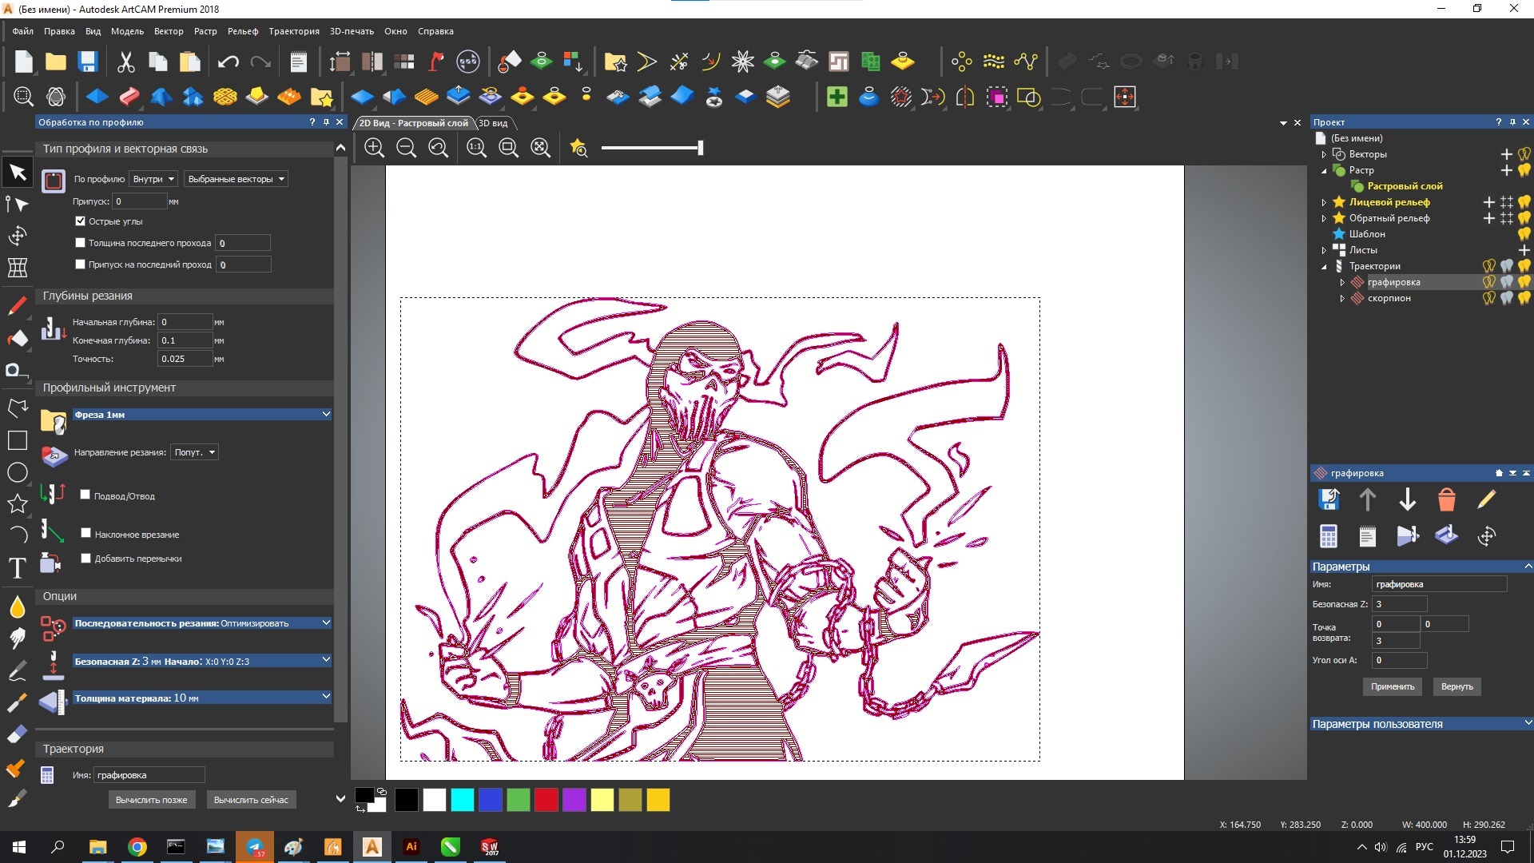This screenshot has height=863, width=1534.
Task: Click the Применить button
Action: pyautogui.click(x=1392, y=686)
